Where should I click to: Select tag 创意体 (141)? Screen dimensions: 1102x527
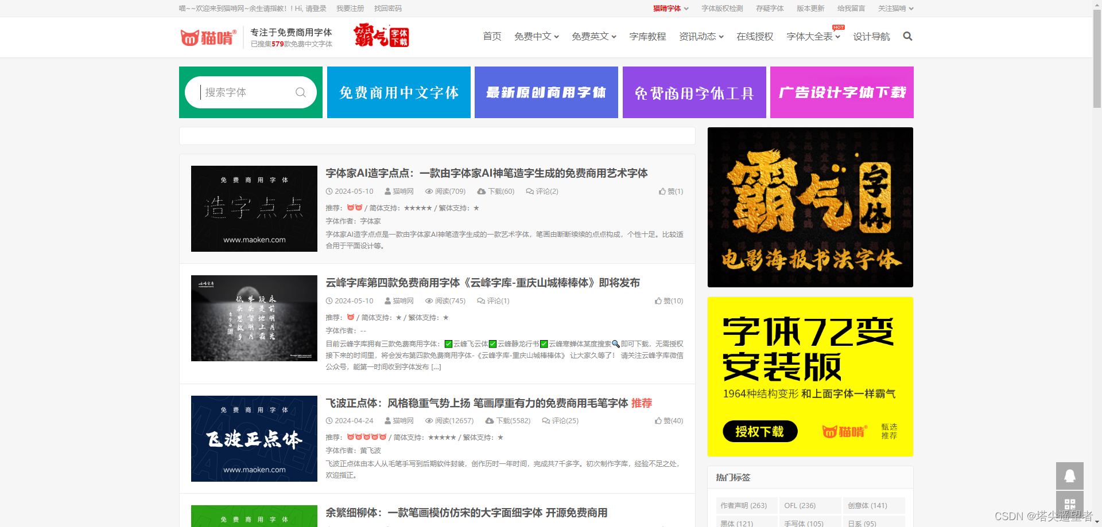coord(874,505)
